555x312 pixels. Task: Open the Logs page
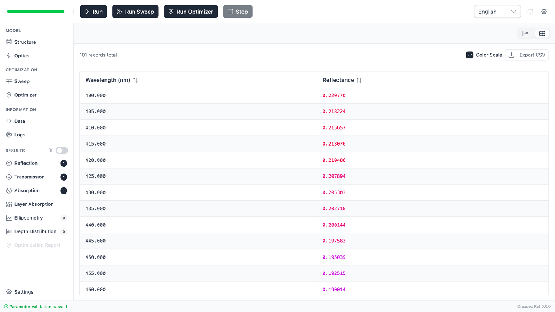20,135
